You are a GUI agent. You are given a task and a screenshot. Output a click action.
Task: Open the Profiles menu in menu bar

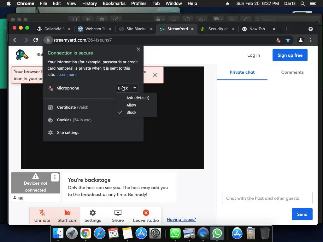click(139, 3)
